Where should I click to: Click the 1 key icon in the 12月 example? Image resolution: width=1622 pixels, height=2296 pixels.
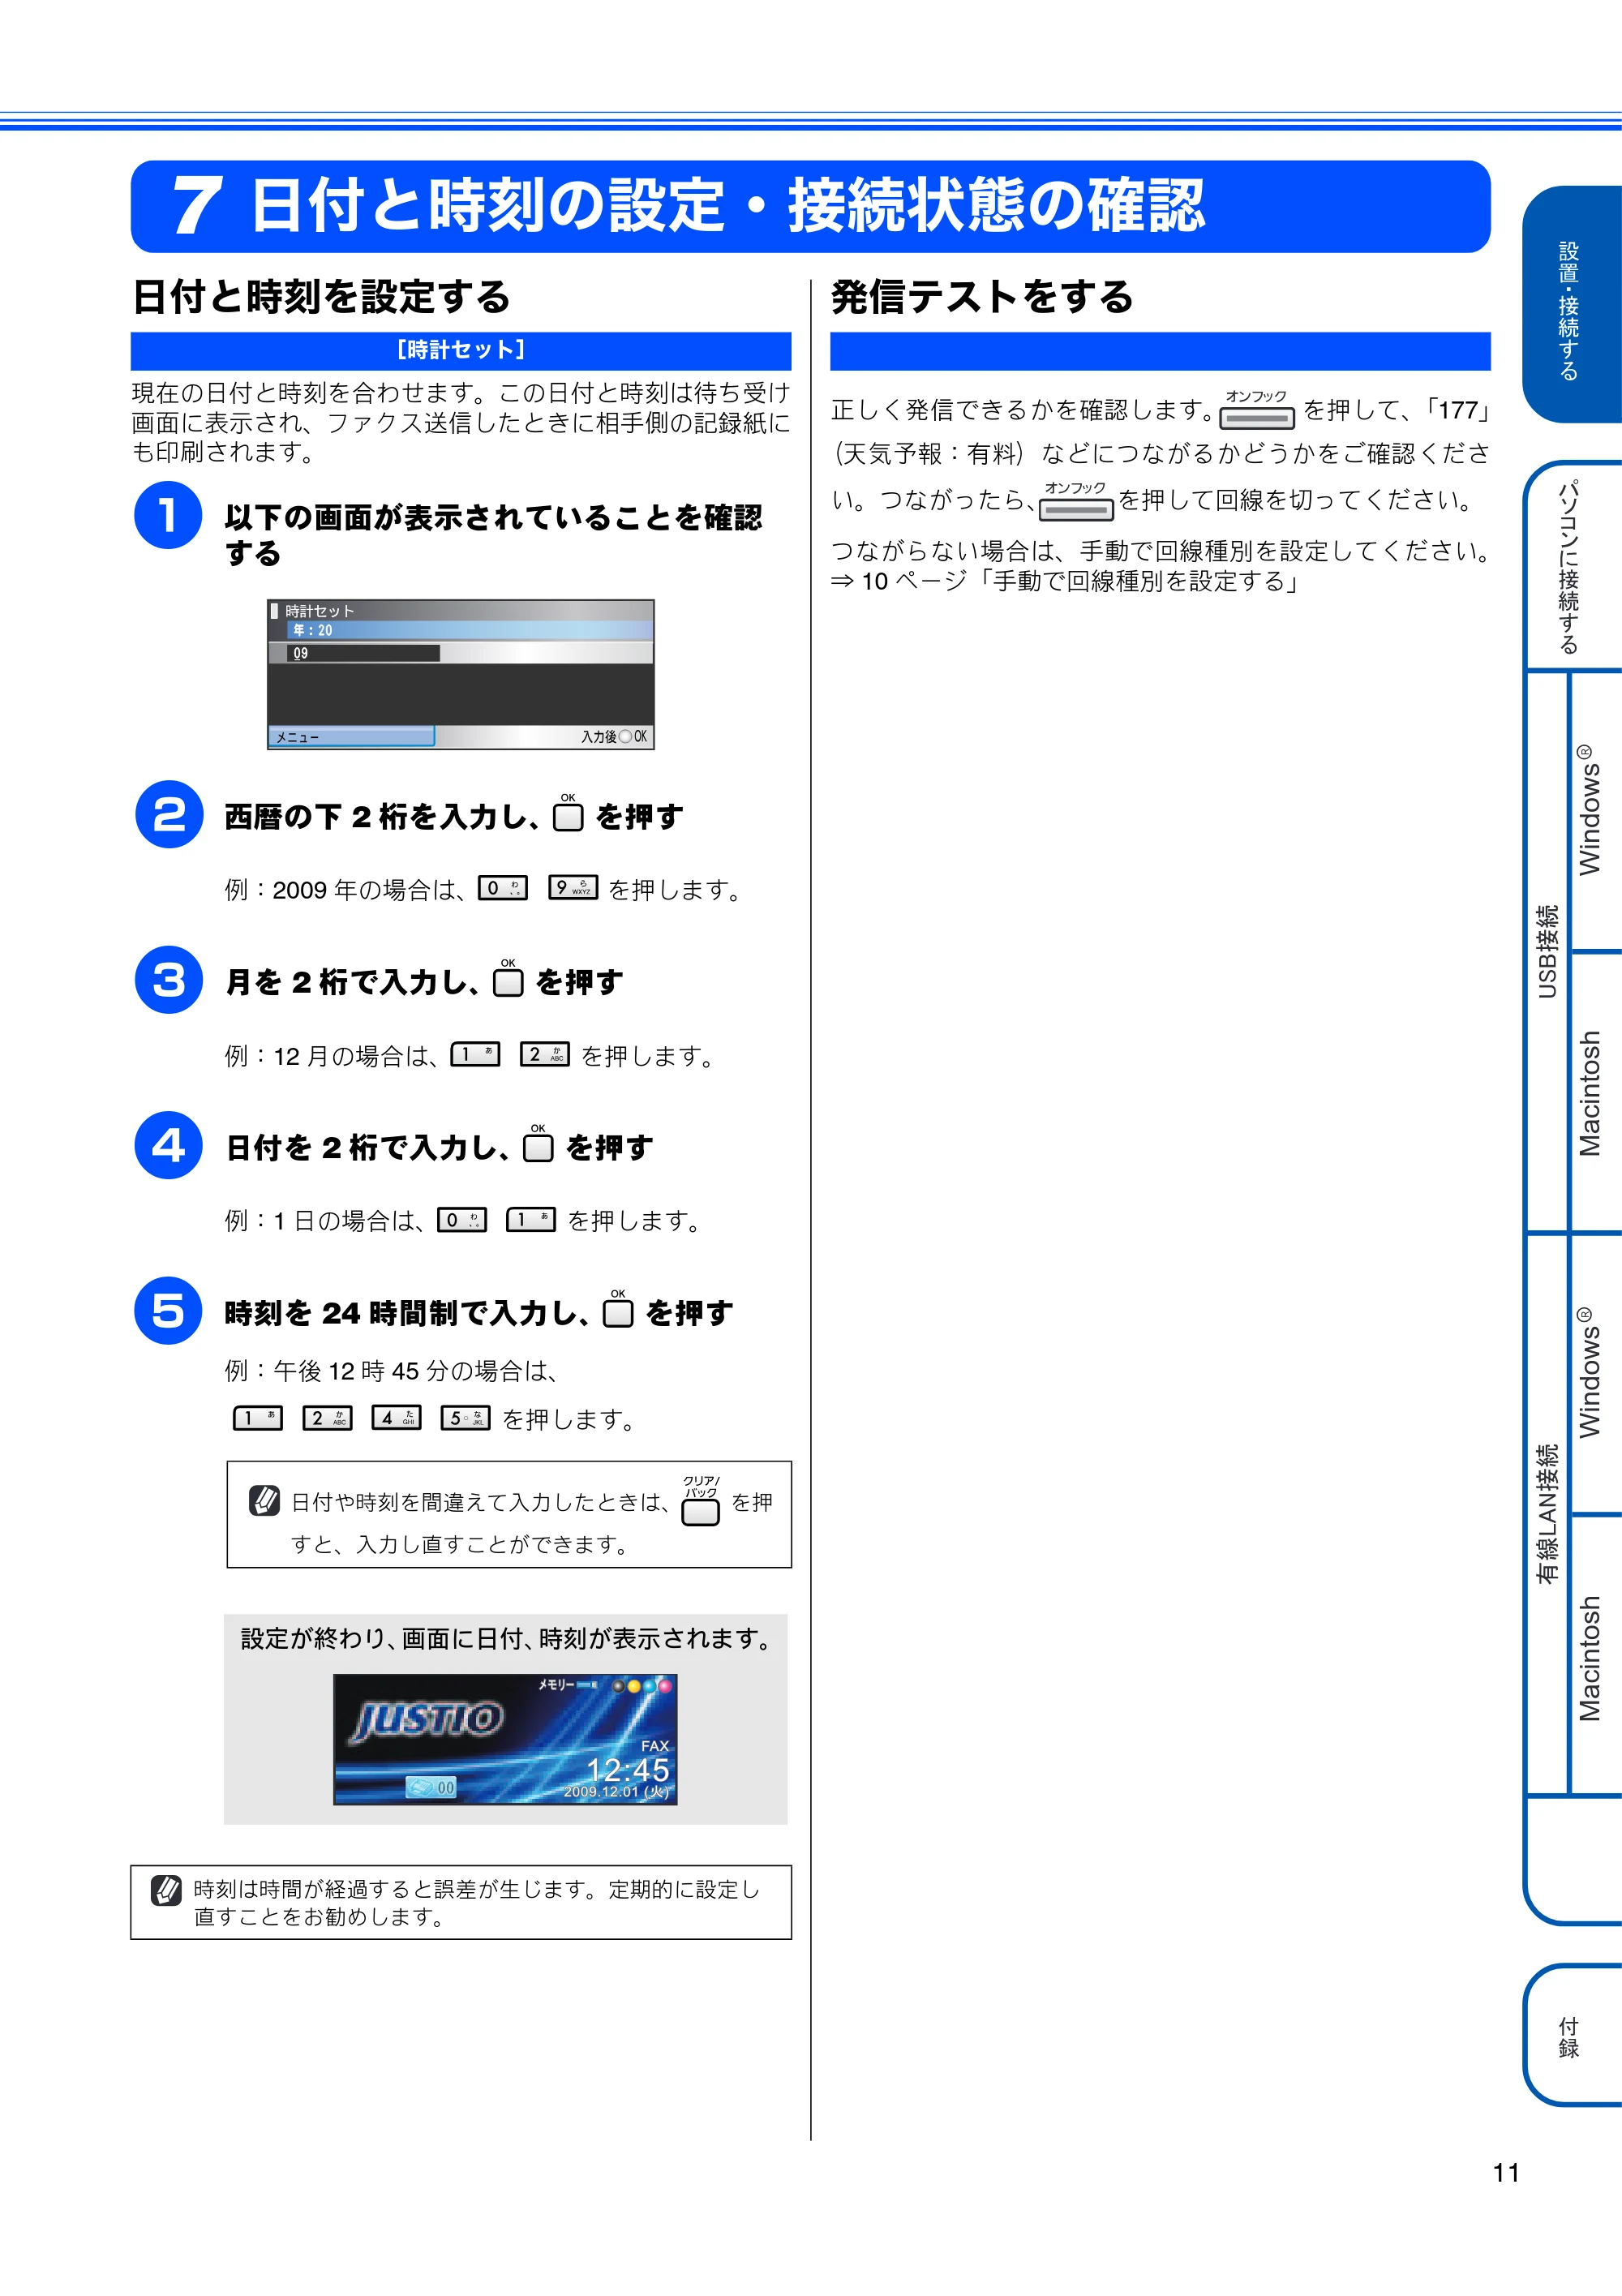pyautogui.click(x=476, y=1054)
